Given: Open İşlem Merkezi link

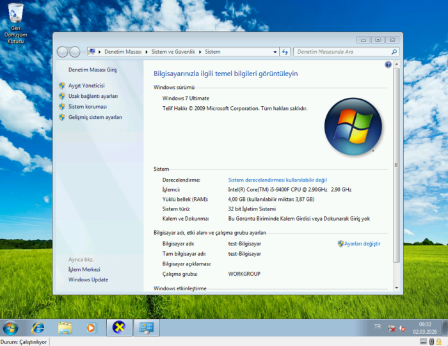Looking at the screenshot, I should point(84,269).
